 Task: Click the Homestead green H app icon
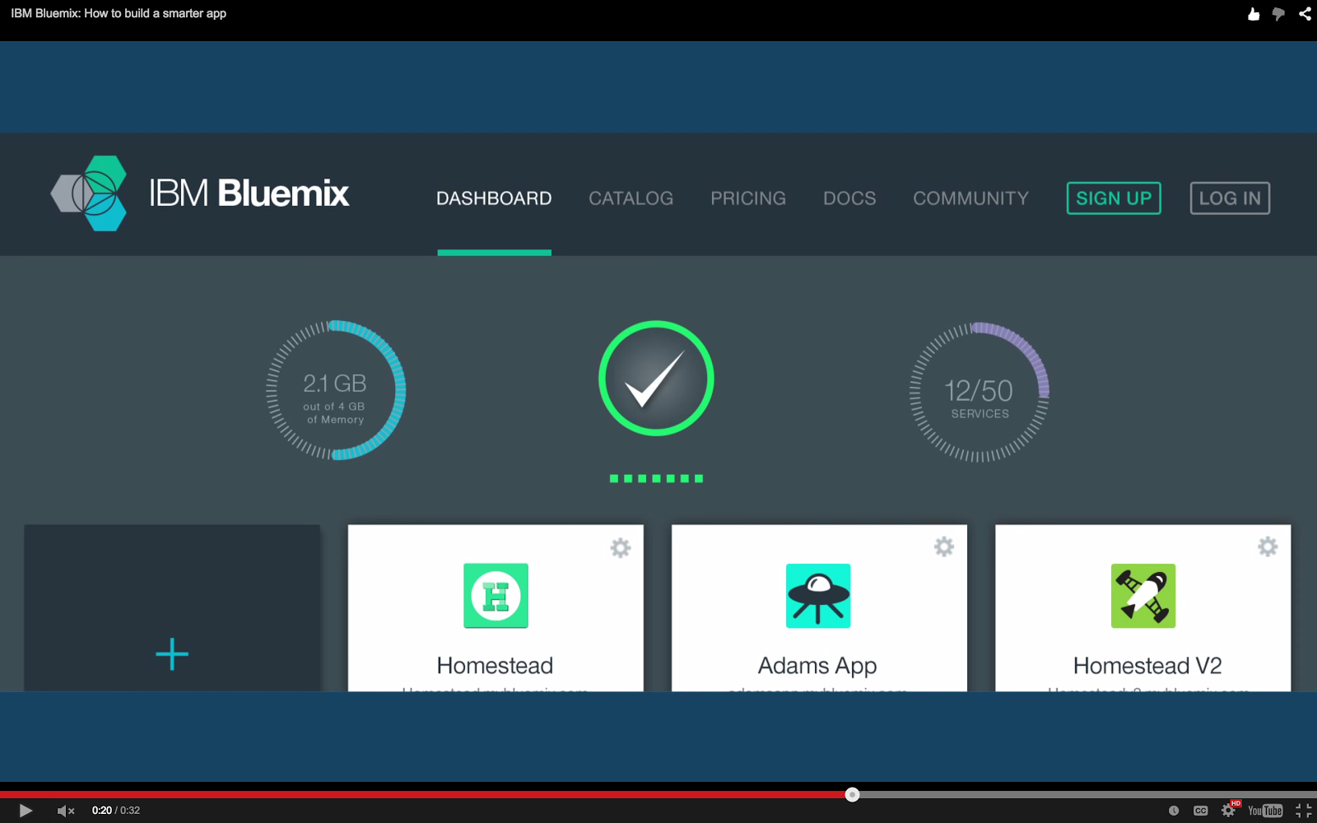496,596
